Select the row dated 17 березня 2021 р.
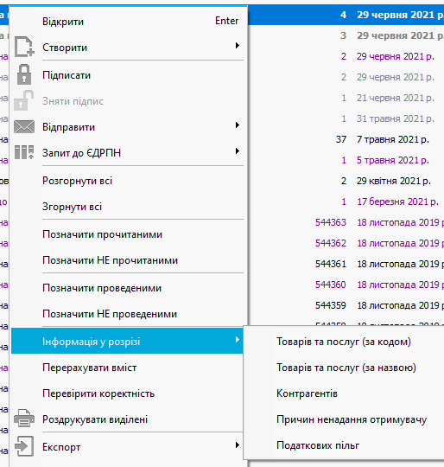This screenshot has height=467, width=444. 346,202
